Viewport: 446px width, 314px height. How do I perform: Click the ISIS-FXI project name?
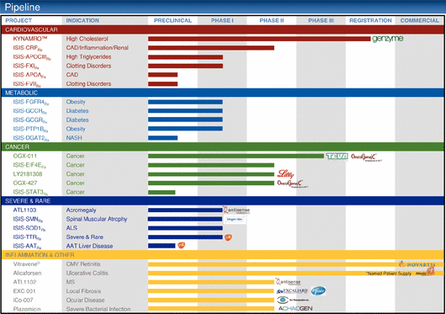point(26,66)
